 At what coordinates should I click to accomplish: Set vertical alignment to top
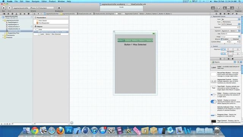223,54
